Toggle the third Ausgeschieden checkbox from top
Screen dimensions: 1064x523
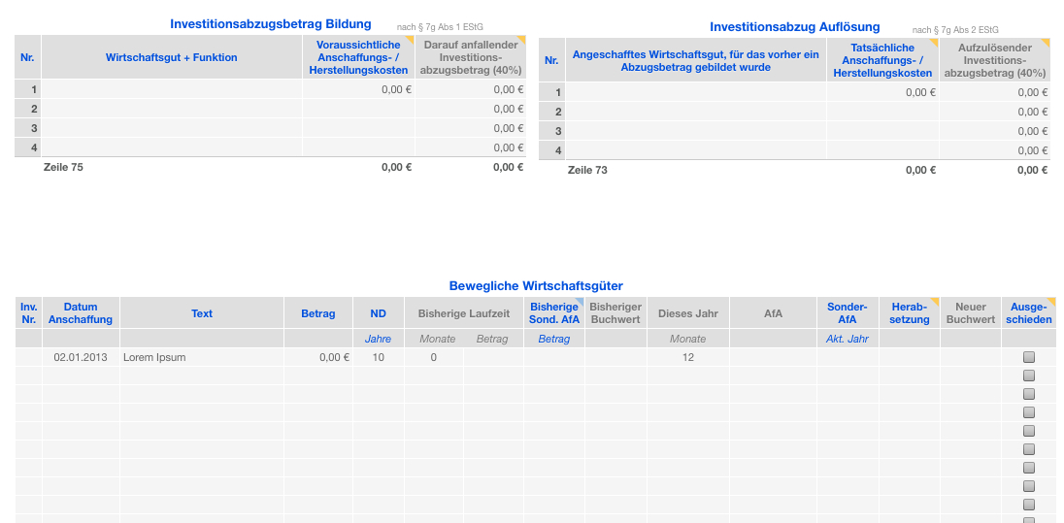pyautogui.click(x=1029, y=394)
